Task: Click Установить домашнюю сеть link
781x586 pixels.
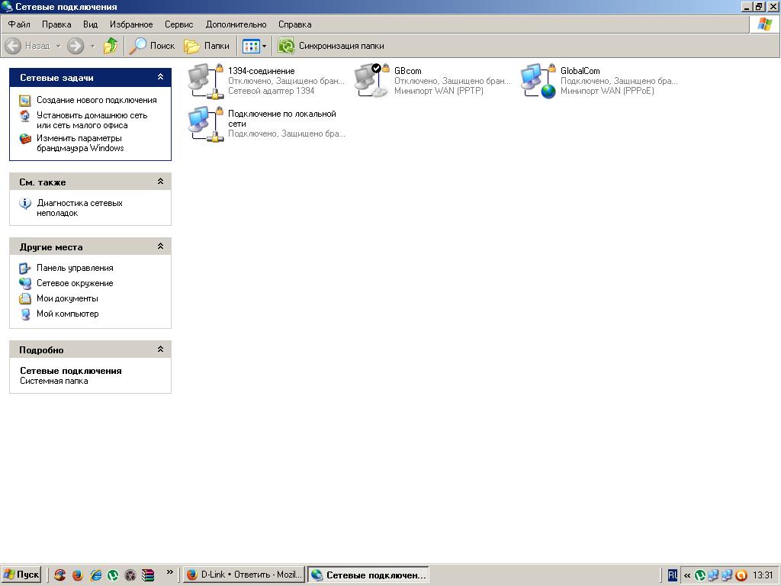Action: point(92,120)
